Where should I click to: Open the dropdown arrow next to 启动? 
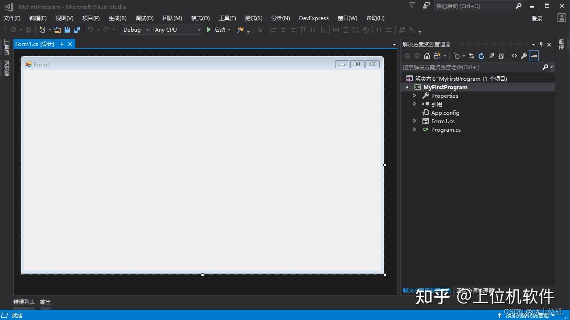click(229, 30)
